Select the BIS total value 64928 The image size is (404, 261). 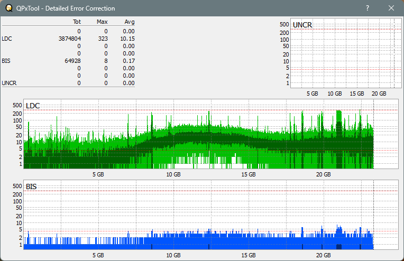pyautogui.click(x=72, y=61)
